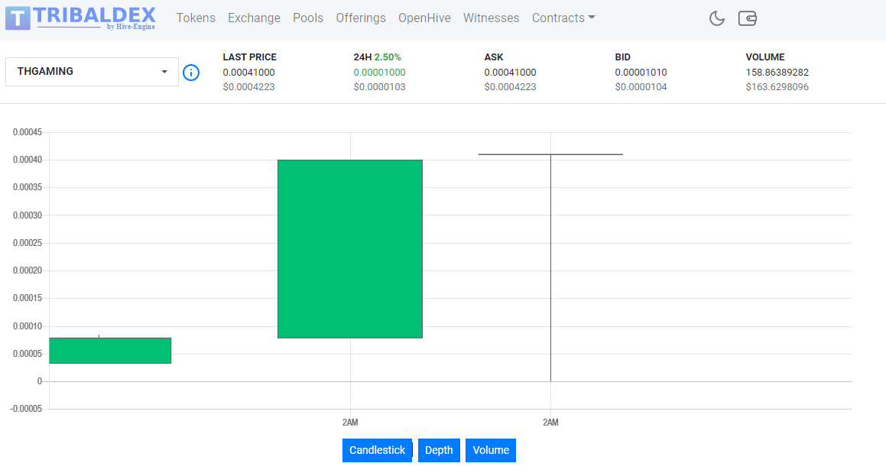
Task: Select the bid value 0.00001010
Action: (x=641, y=73)
